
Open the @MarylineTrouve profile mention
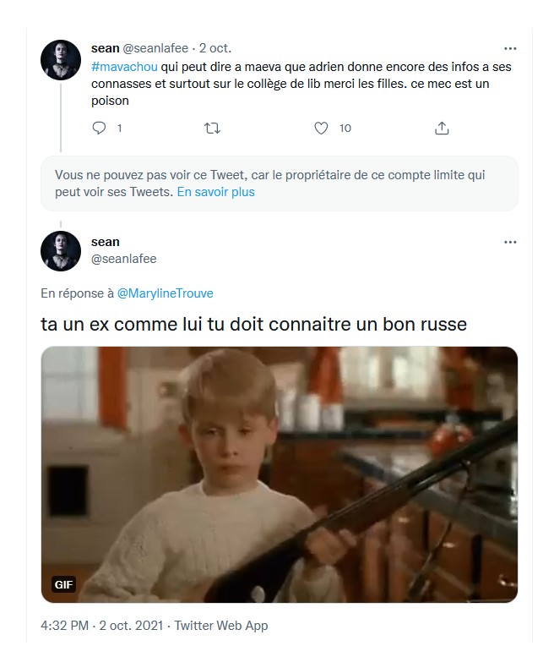click(165, 293)
